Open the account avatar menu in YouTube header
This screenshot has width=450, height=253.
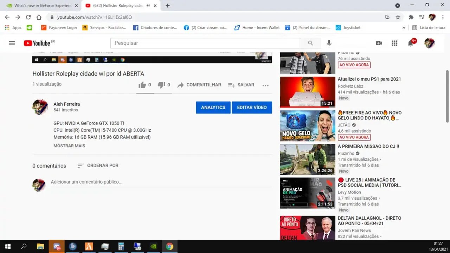[x=430, y=43]
